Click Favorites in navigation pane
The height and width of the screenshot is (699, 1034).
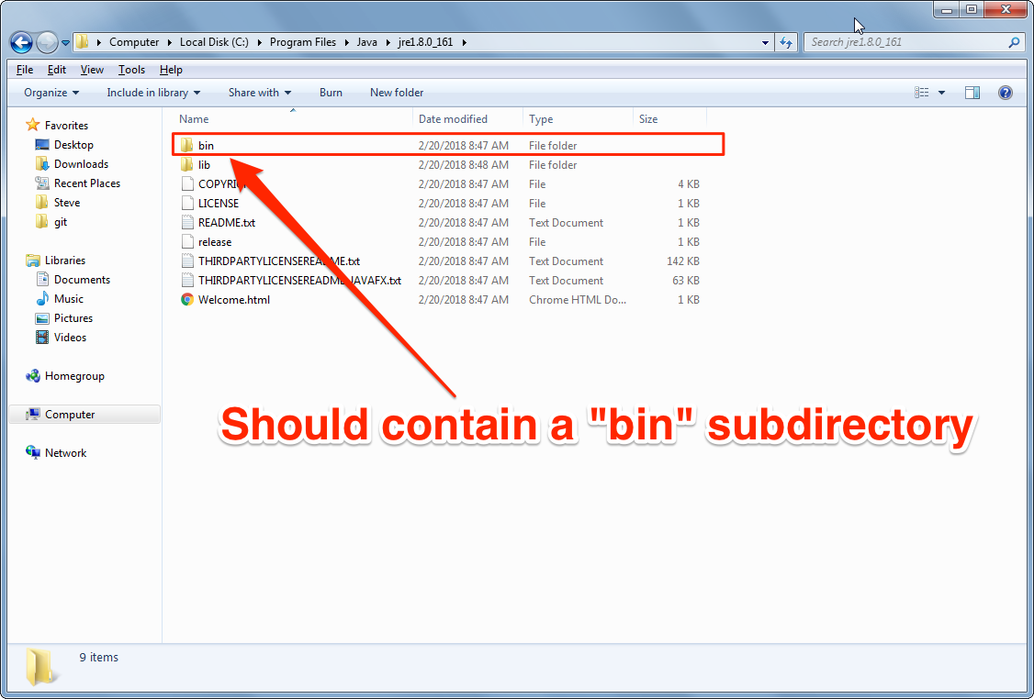66,125
